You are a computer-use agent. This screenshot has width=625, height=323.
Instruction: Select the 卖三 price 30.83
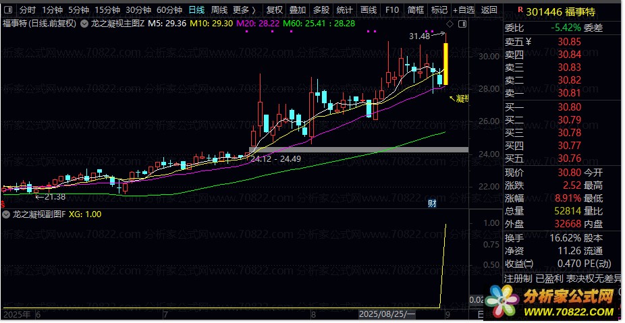569,67
